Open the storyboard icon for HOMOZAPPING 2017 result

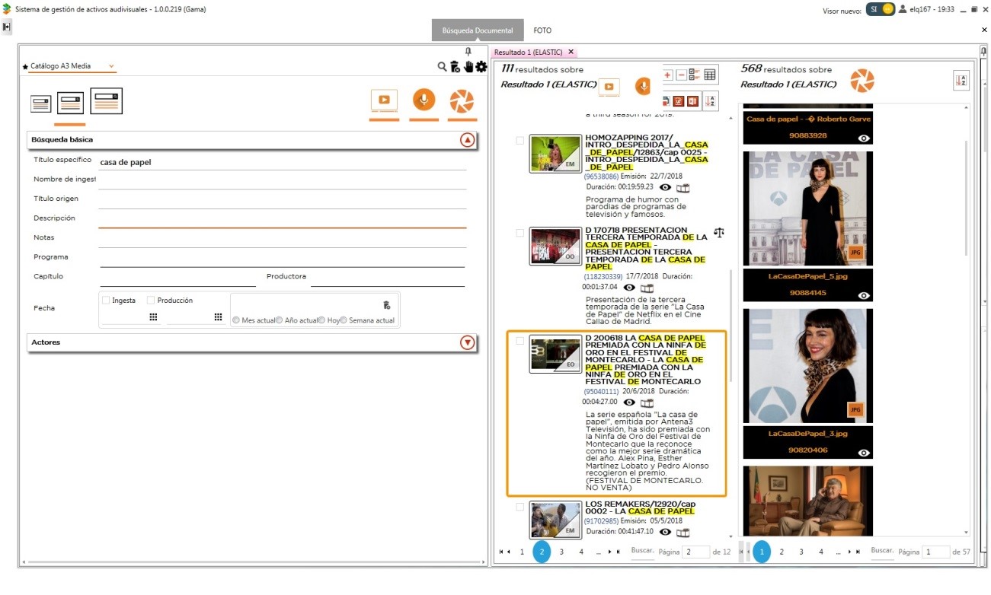(683, 187)
